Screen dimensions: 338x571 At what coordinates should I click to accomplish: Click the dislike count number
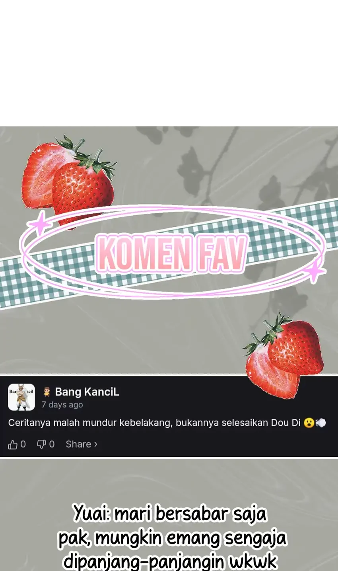pyautogui.click(x=52, y=444)
